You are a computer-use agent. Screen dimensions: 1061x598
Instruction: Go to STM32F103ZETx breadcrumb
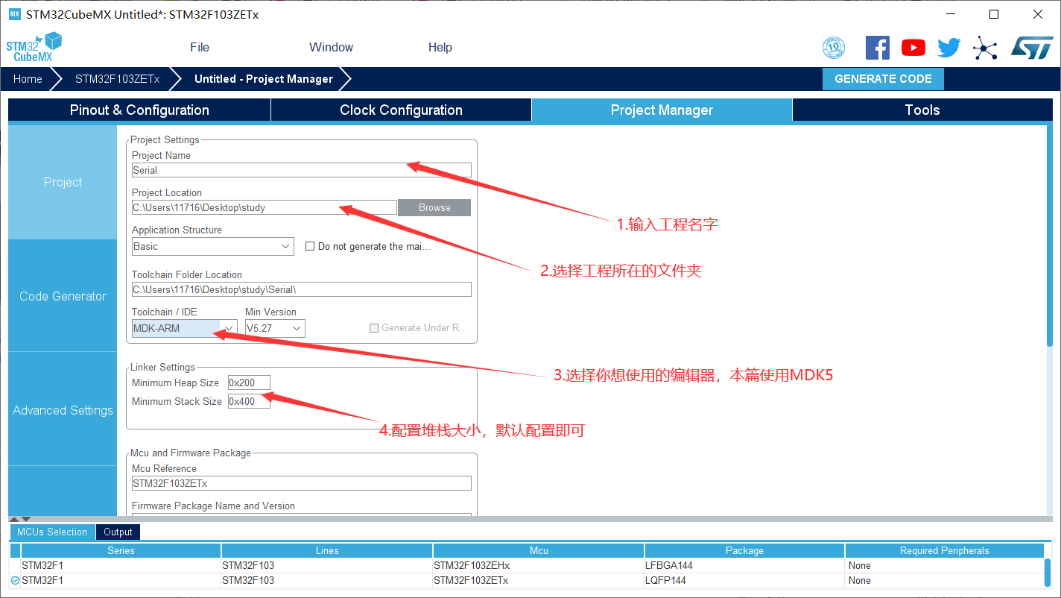click(117, 79)
